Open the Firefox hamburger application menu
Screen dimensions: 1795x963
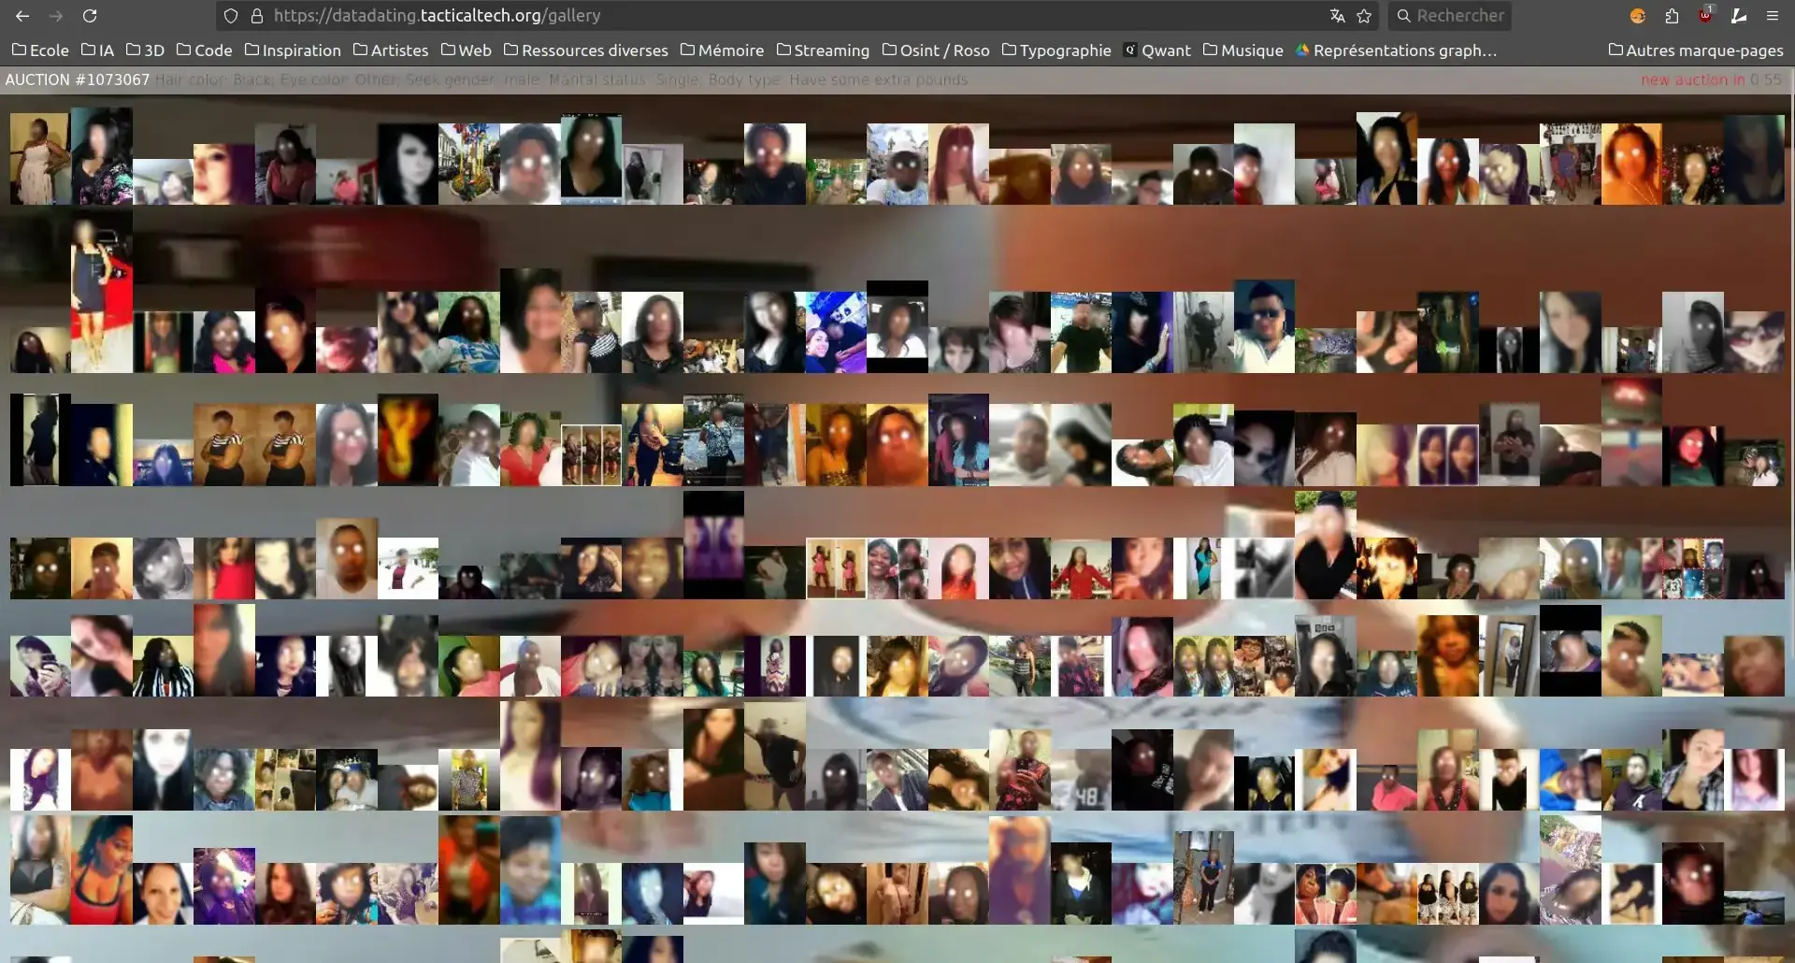(1772, 16)
